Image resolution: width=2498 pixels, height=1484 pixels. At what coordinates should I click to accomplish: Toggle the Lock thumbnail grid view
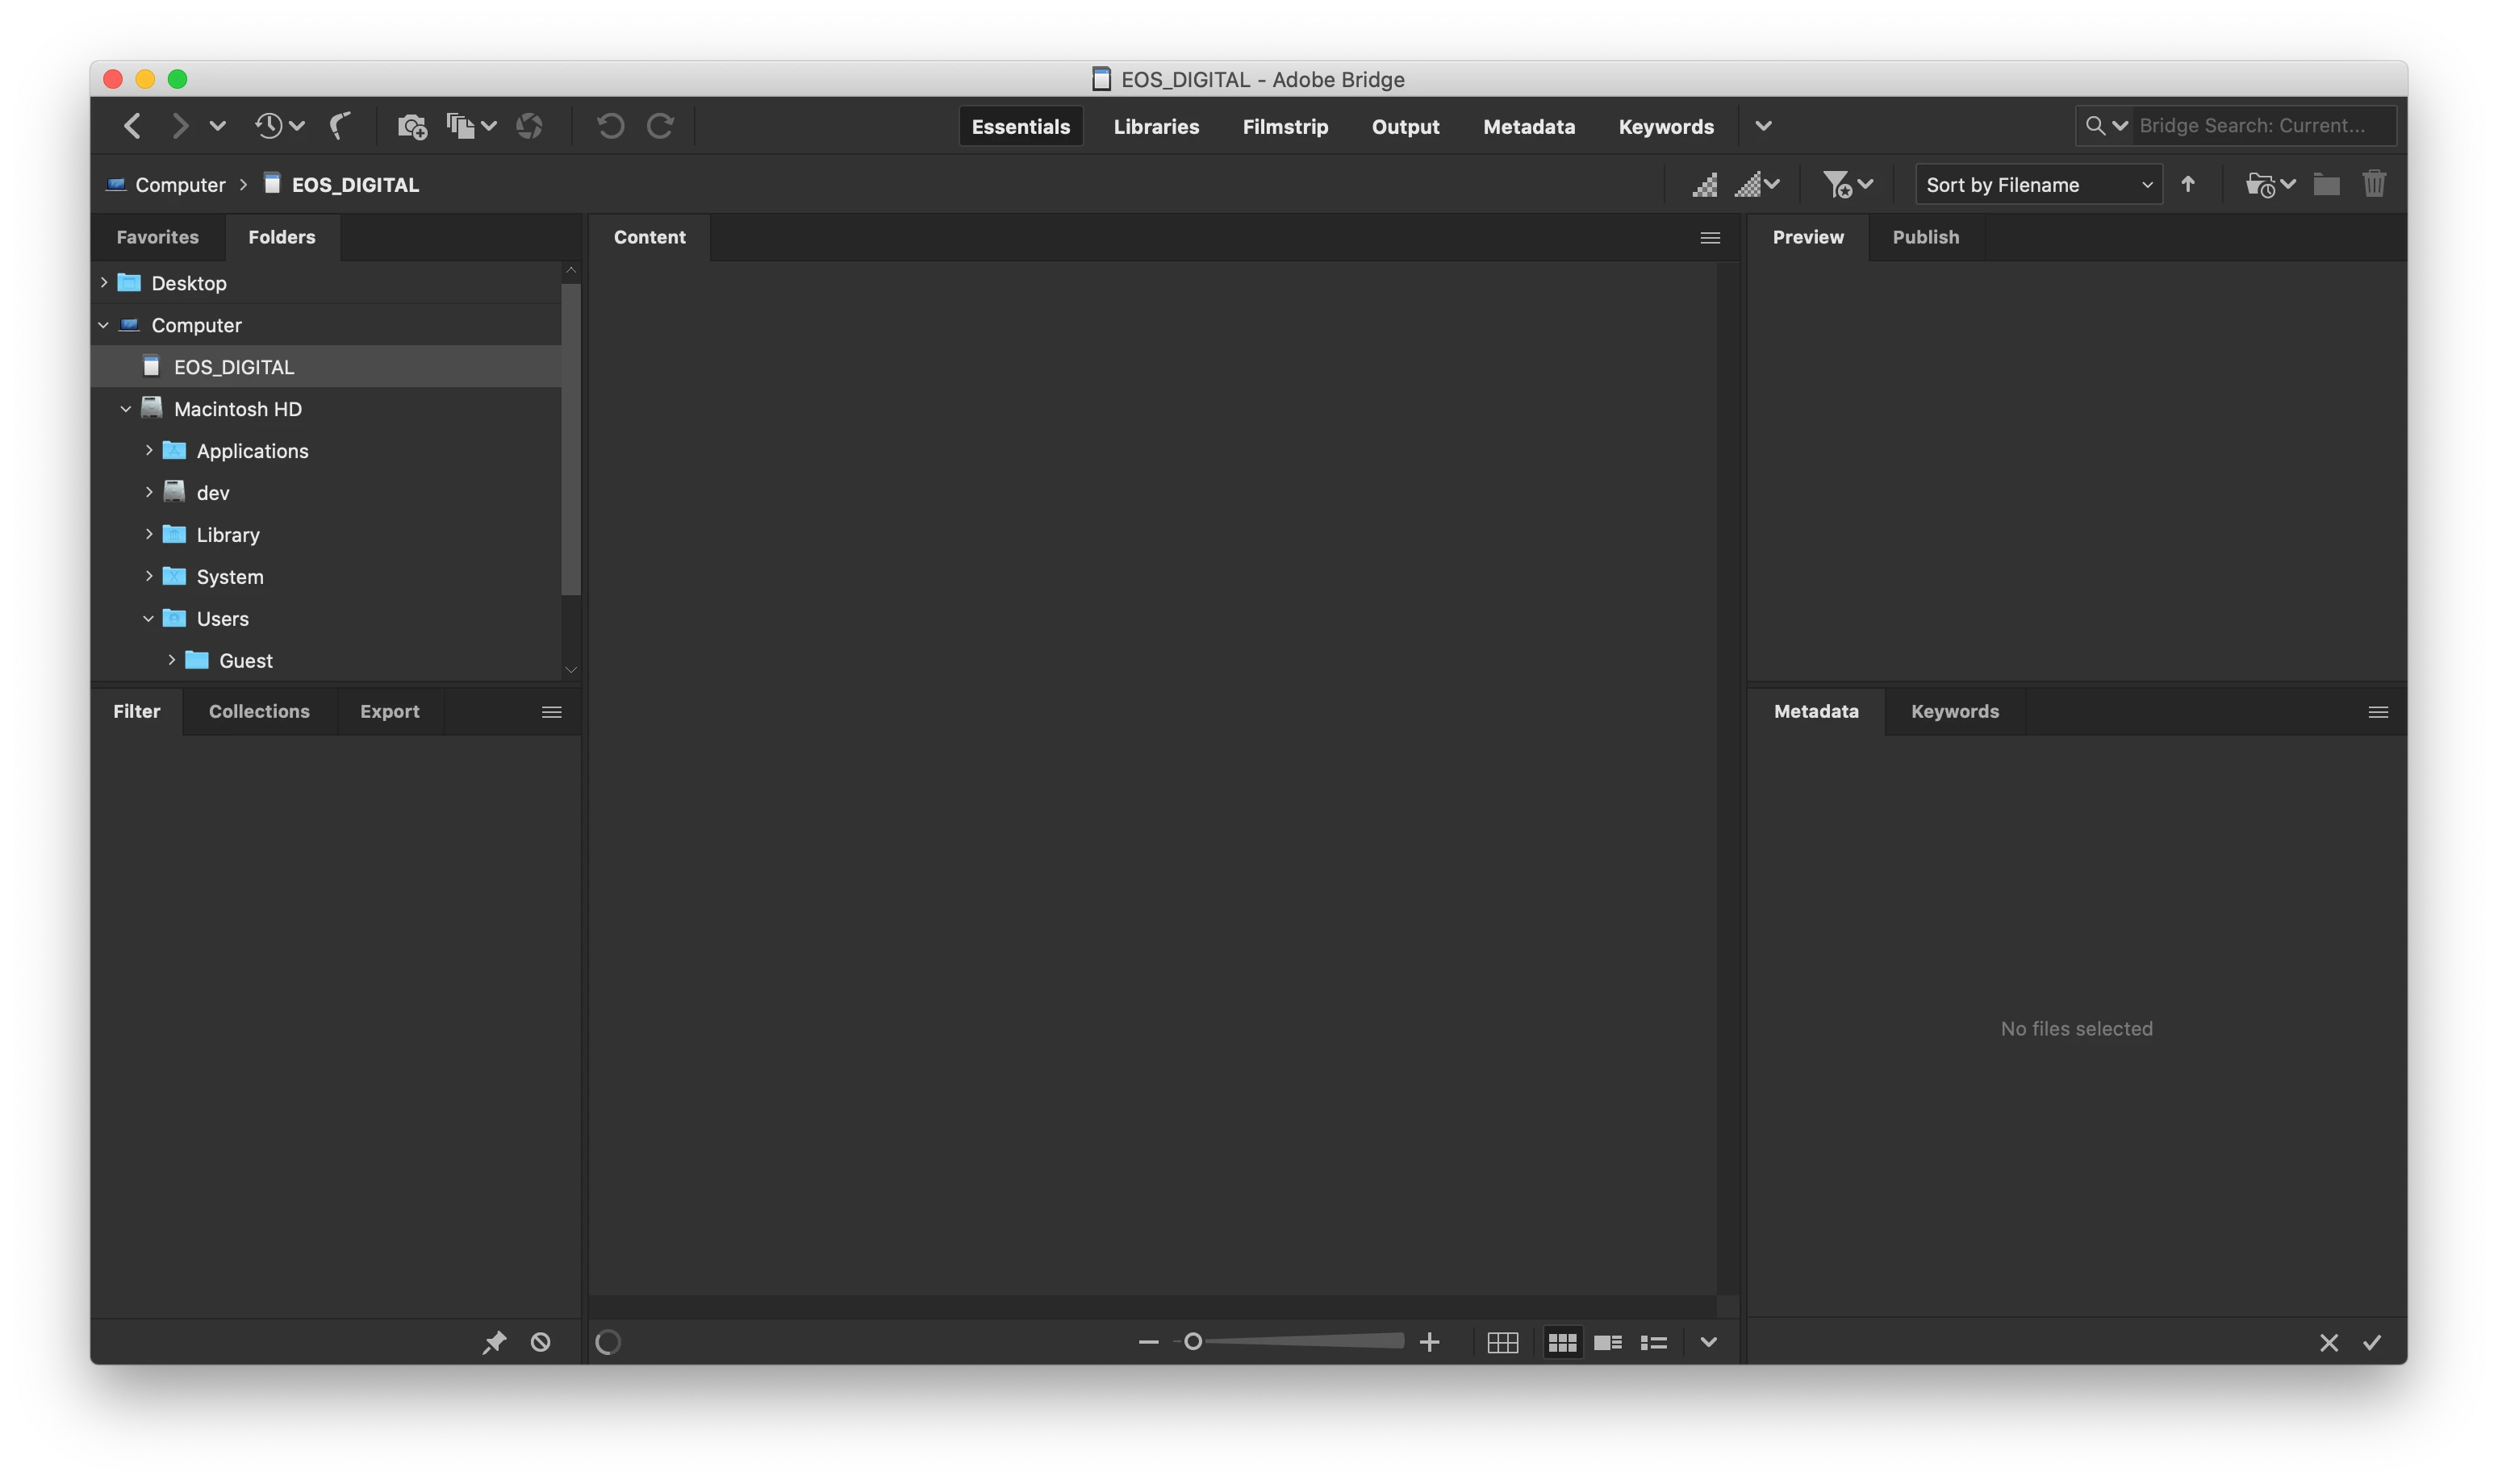pyautogui.click(x=1502, y=1343)
